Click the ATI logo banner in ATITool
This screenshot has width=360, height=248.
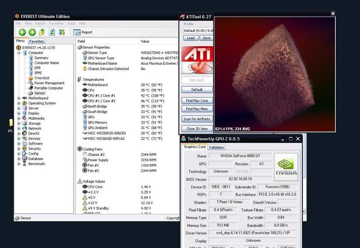point(197,60)
